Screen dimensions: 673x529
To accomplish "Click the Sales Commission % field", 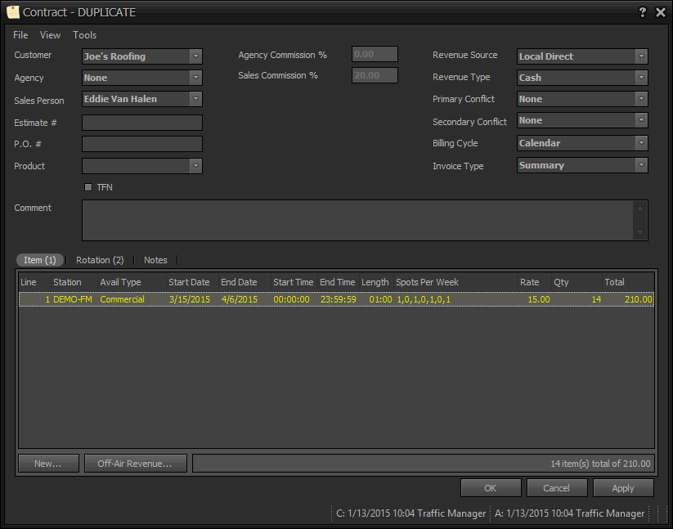I will click(375, 75).
